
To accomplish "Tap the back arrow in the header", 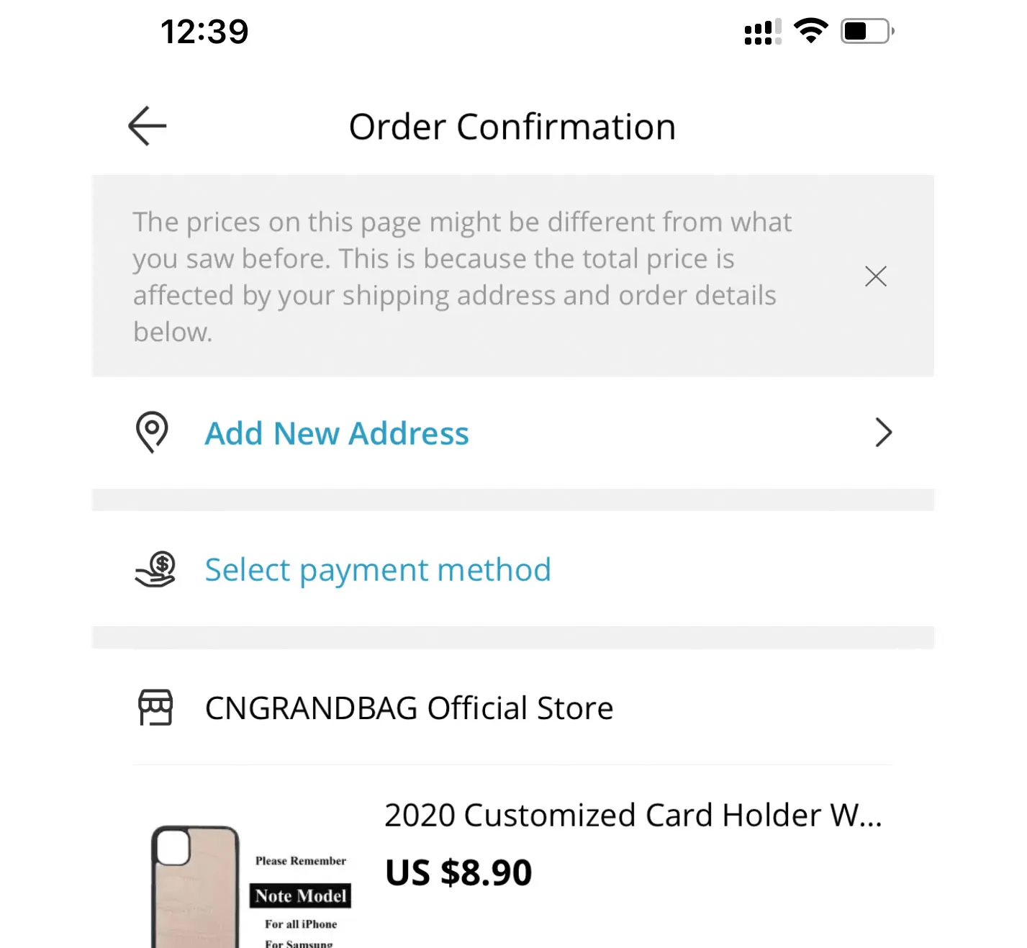I will click(148, 126).
